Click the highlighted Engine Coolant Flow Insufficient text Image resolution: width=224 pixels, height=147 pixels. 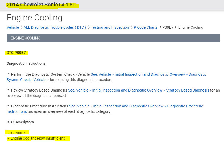[x=38, y=138]
